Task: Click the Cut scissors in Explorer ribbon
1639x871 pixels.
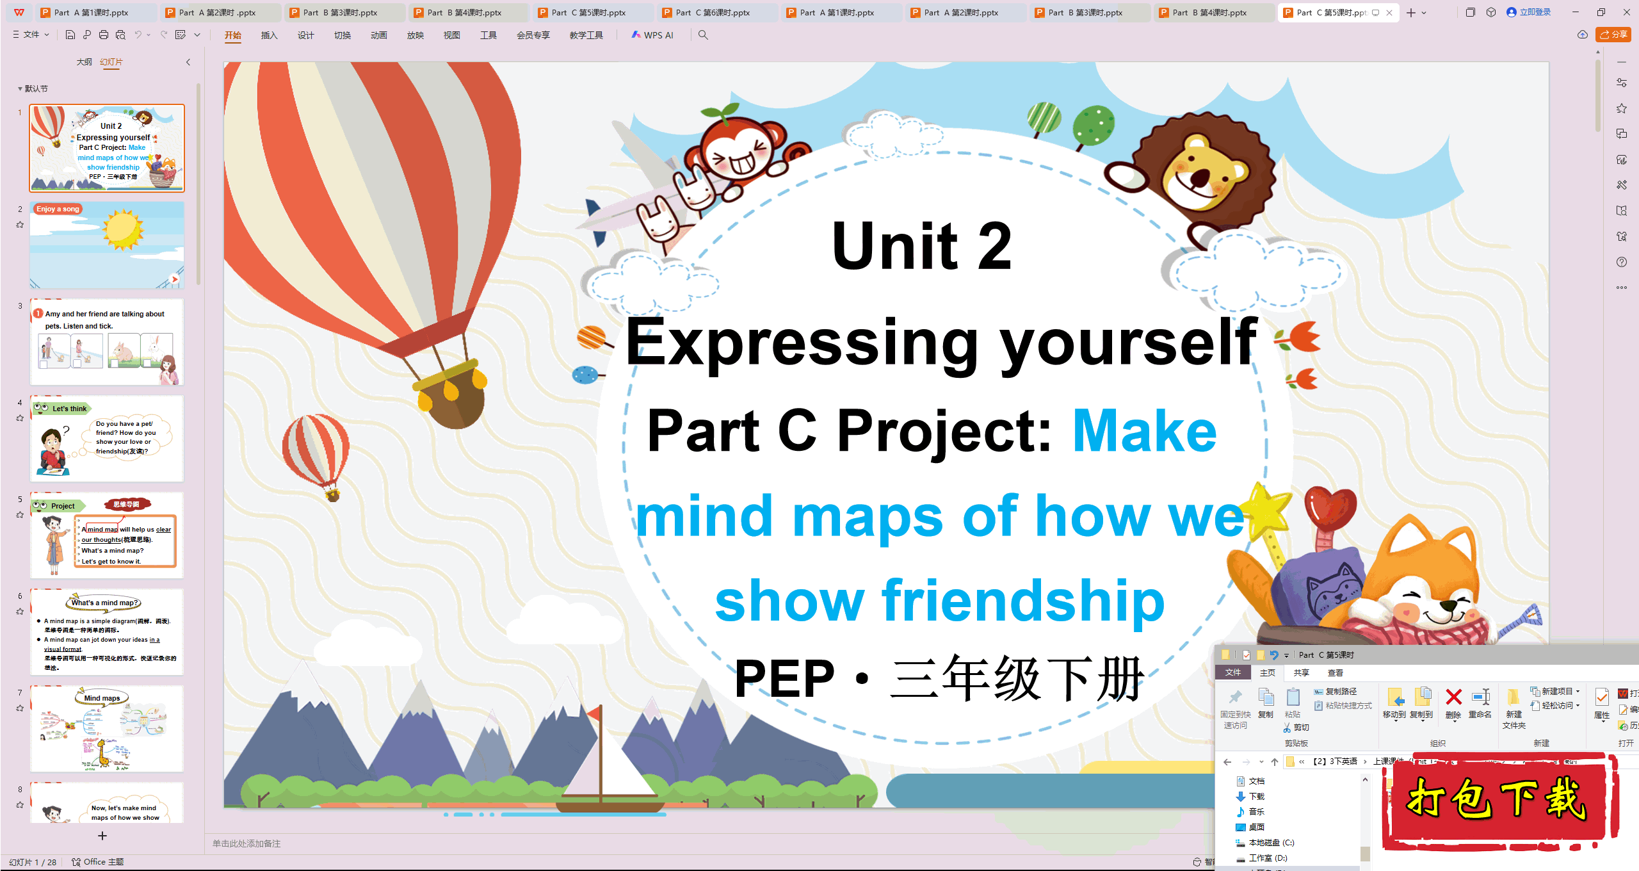Action: pyautogui.click(x=1287, y=728)
